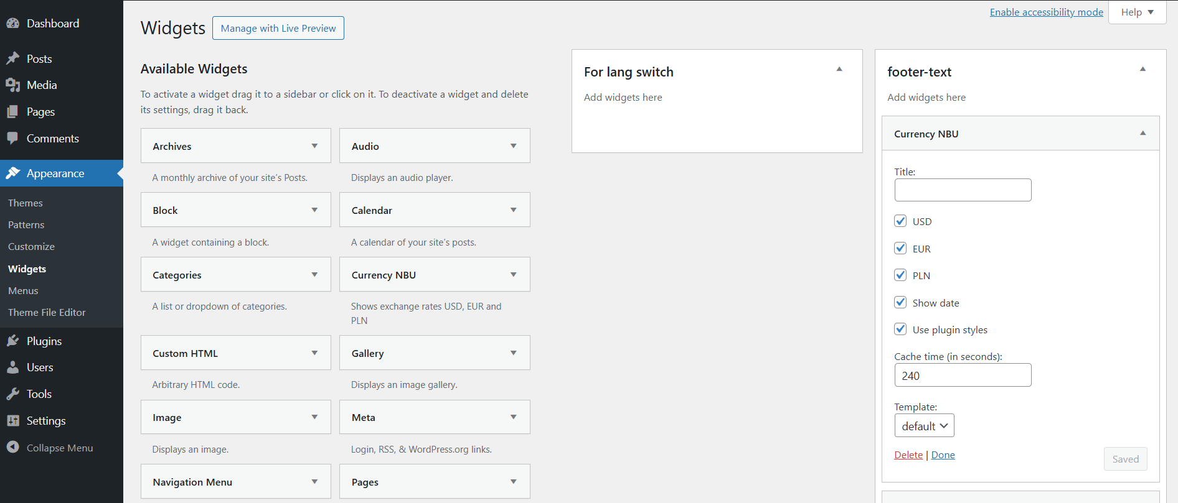Click the Plugins plug icon
The height and width of the screenshot is (503, 1178).
pos(13,341)
